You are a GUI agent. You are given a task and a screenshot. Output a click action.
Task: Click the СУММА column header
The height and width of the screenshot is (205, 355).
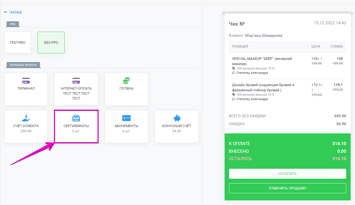(x=337, y=46)
